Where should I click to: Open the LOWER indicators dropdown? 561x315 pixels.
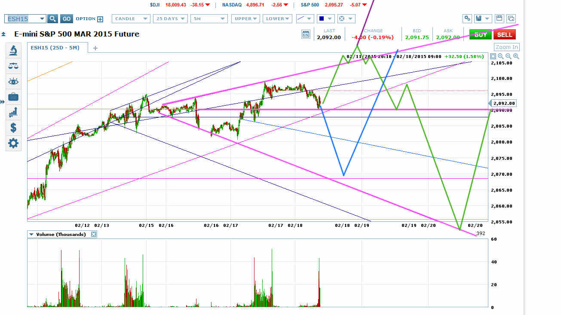278,18
